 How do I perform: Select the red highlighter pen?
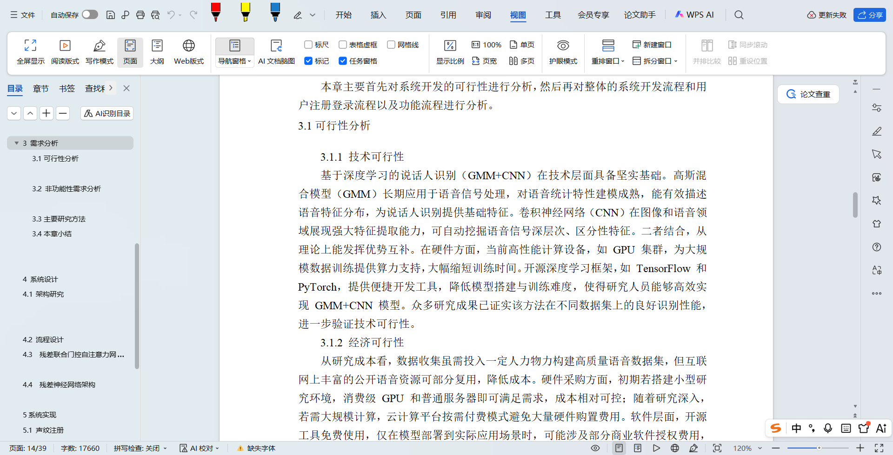coord(216,12)
